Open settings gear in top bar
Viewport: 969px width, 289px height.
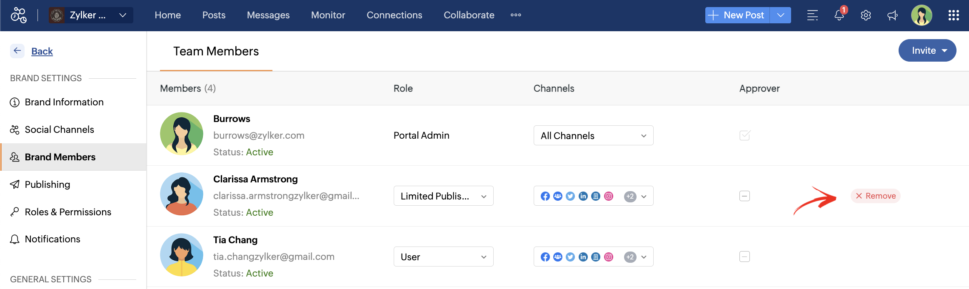(866, 15)
